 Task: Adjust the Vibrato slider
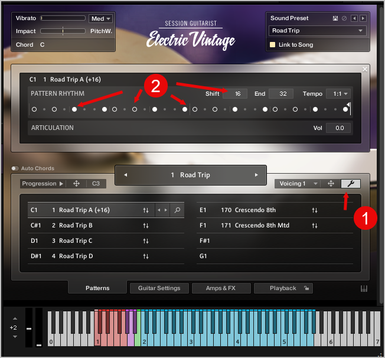[x=63, y=18]
